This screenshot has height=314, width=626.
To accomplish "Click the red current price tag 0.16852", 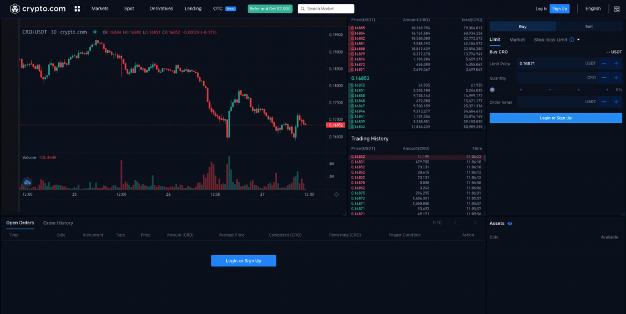I will [x=336, y=125].
